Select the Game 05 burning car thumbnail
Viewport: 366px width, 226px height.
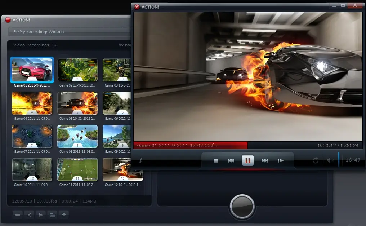tap(77, 103)
